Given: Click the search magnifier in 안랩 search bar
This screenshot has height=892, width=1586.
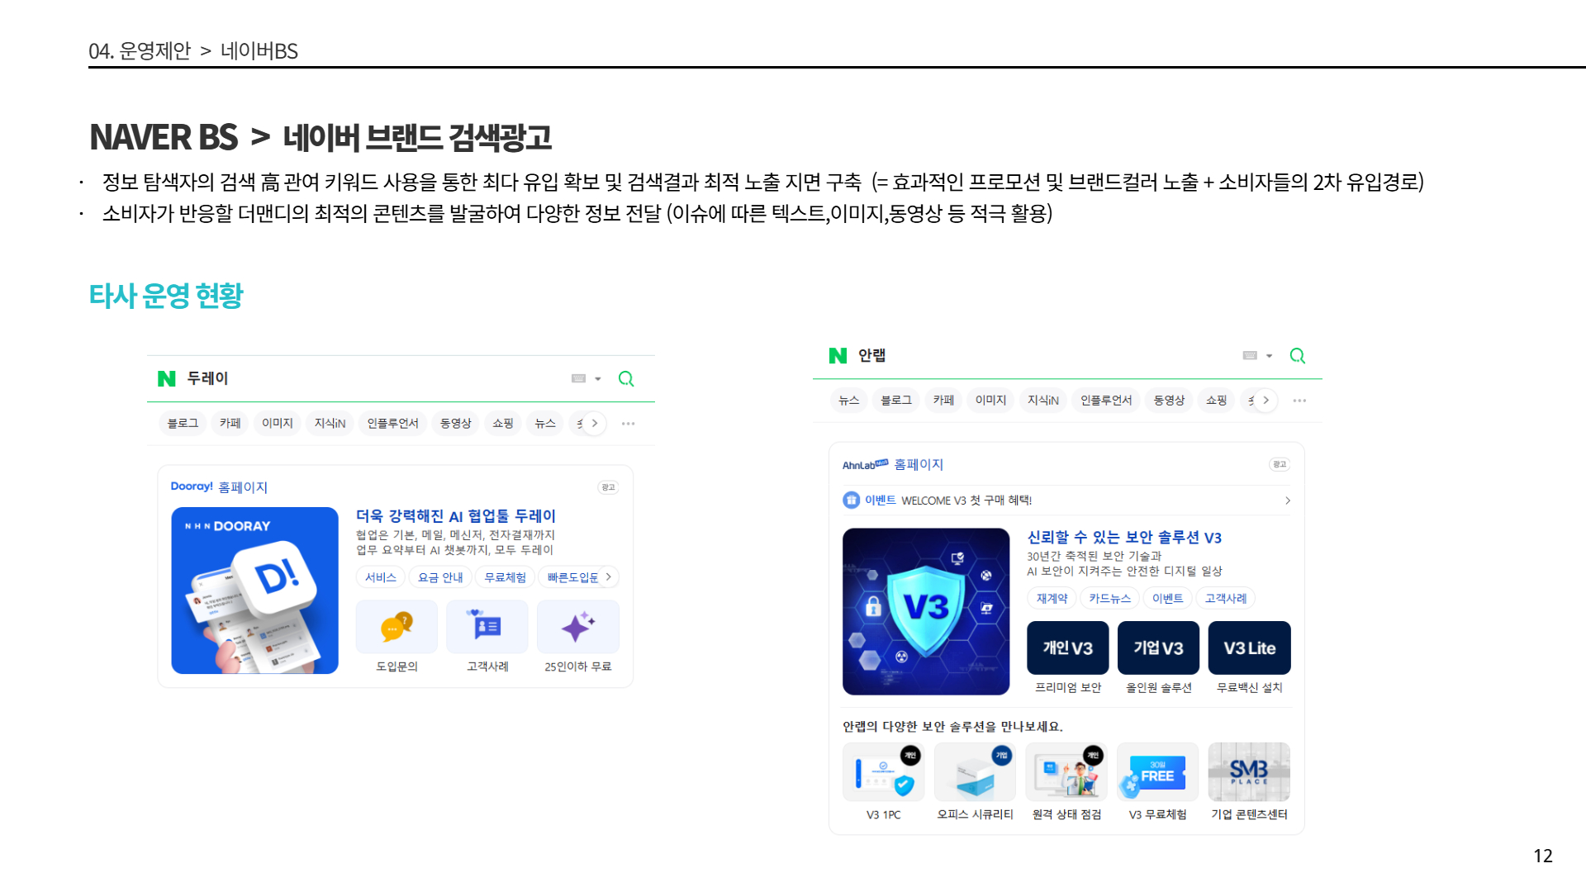Looking at the screenshot, I should pyautogui.click(x=1297, y=356).
